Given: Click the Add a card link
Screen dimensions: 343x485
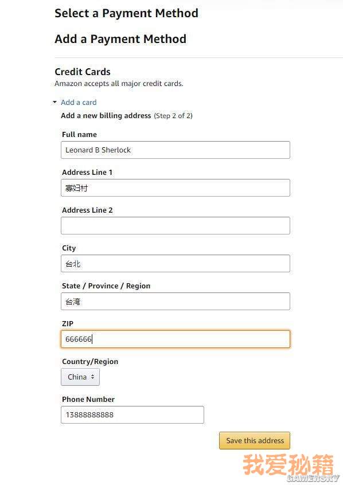Looking at the screenshot, I should [79, 103].
